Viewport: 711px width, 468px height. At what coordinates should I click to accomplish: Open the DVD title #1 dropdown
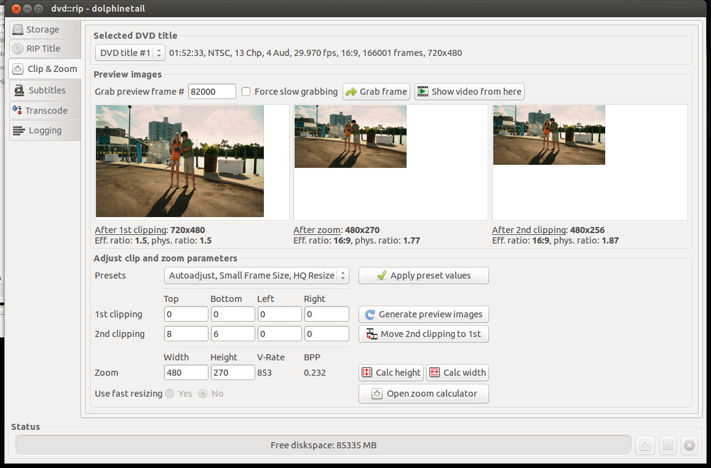point(130,53)
